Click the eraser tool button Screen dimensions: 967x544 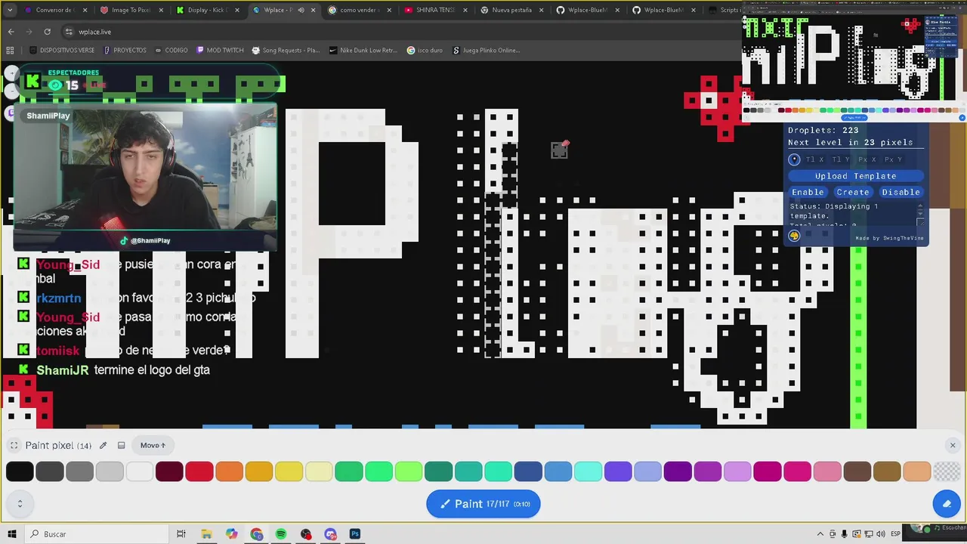coord(947,504)
